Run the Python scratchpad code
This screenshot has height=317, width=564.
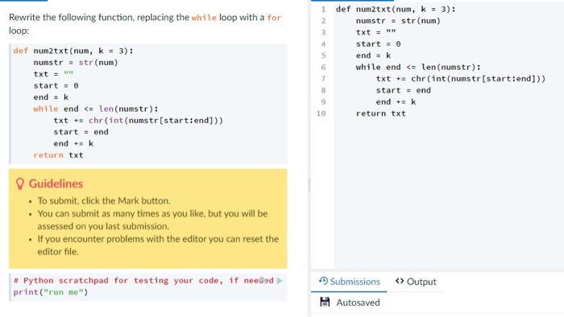(x=280, y=281)
